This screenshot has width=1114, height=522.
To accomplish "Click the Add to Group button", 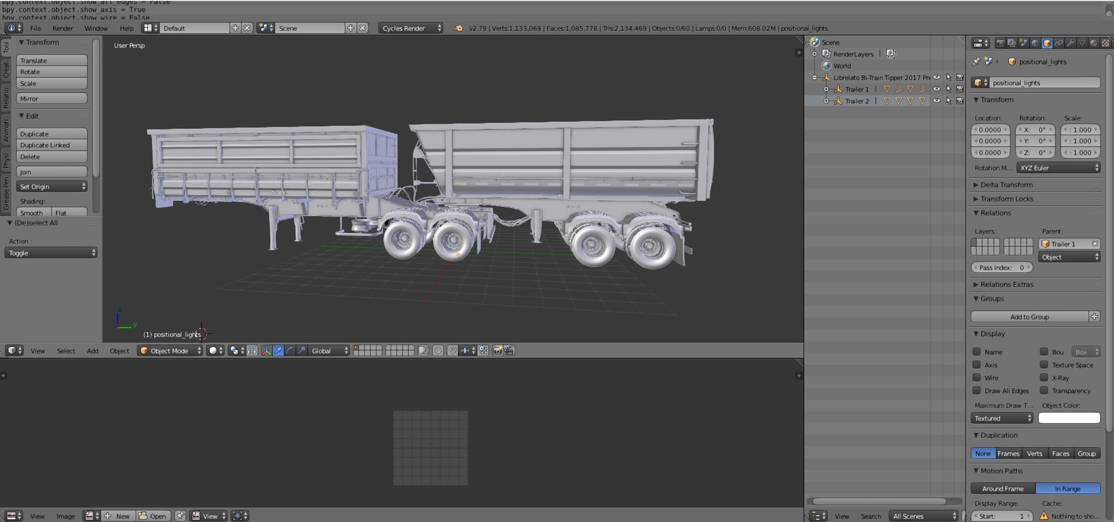I will (x=1030, y=317).
